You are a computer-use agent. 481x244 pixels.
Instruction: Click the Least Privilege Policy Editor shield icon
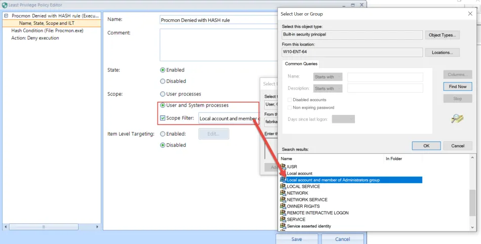coord(5,5)
